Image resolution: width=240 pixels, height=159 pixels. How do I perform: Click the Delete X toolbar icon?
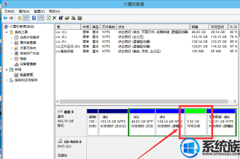tap(55, 18)
